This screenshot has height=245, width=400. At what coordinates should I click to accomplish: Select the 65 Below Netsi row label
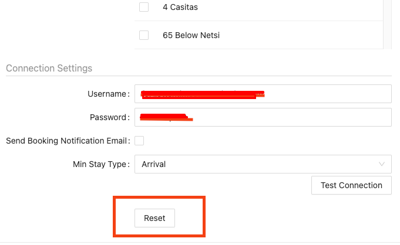191,35
